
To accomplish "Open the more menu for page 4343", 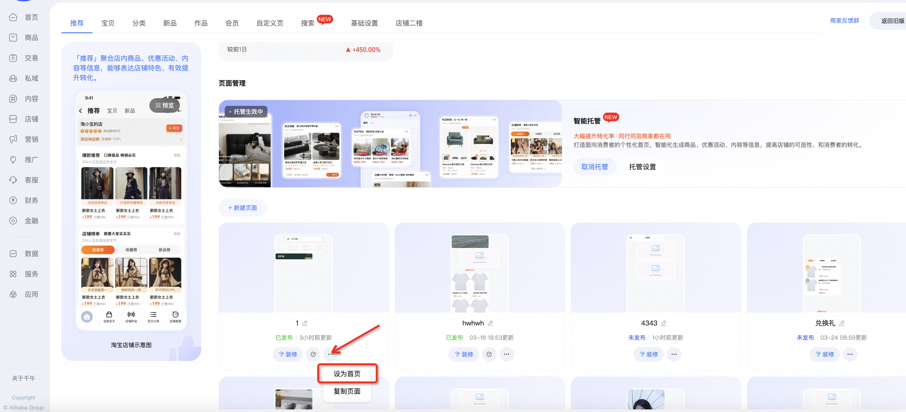I will [674, 354].
